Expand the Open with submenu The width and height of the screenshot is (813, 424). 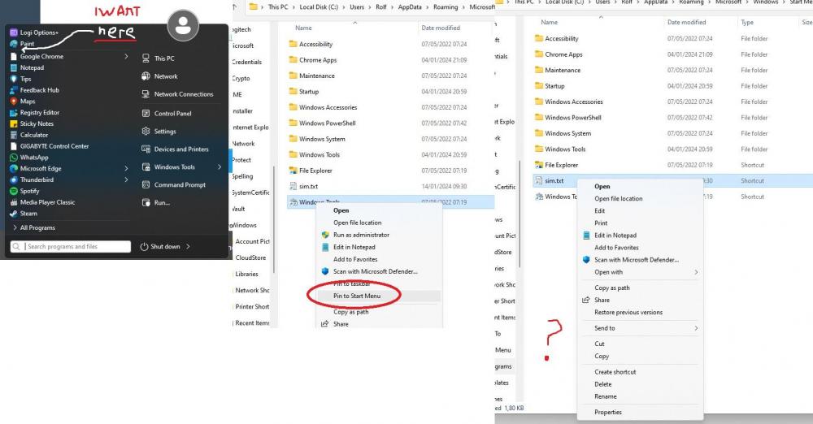pyautogui.click(x=696, y=272)
